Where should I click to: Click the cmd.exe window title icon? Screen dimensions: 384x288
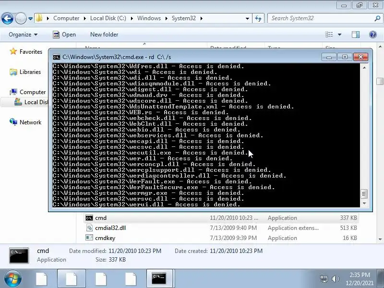tap(57, 57)
